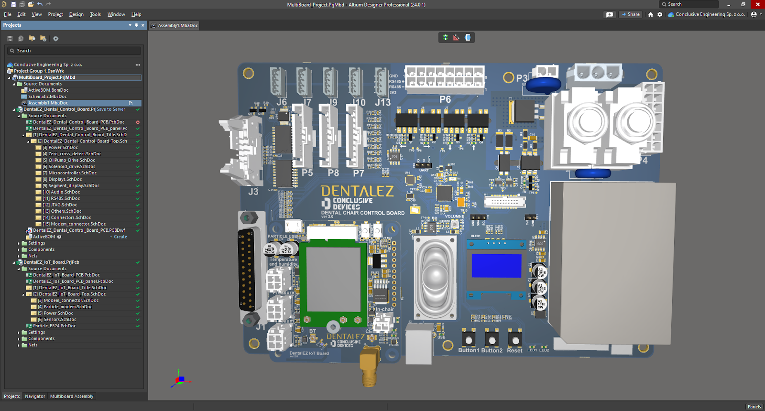Select the Projects bottom panel tab
This screenshot has height=411, width=765.
tap(12, 396)
